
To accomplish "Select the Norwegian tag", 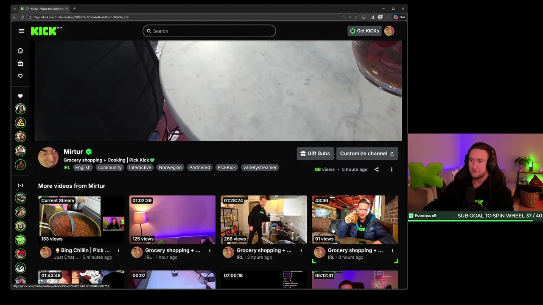I will (170, 167).
